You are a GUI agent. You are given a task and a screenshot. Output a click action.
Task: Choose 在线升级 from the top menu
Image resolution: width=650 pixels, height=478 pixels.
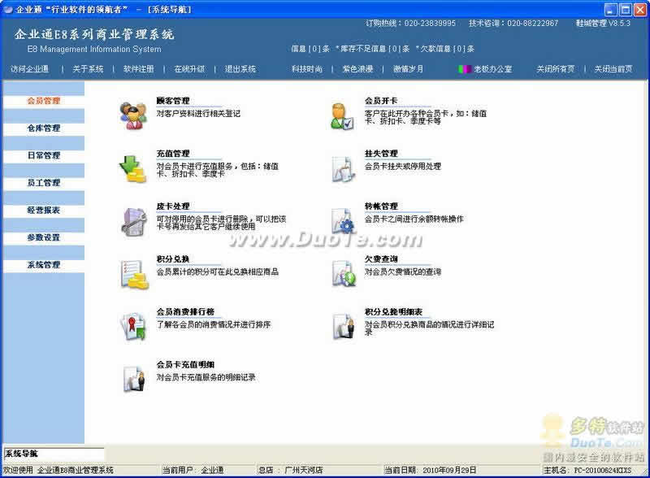pyautogui.click(x=190, y=69)
